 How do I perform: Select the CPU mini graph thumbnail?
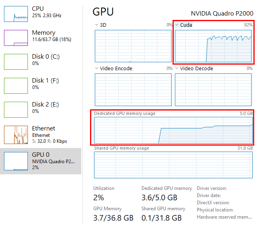pos(16,14)
